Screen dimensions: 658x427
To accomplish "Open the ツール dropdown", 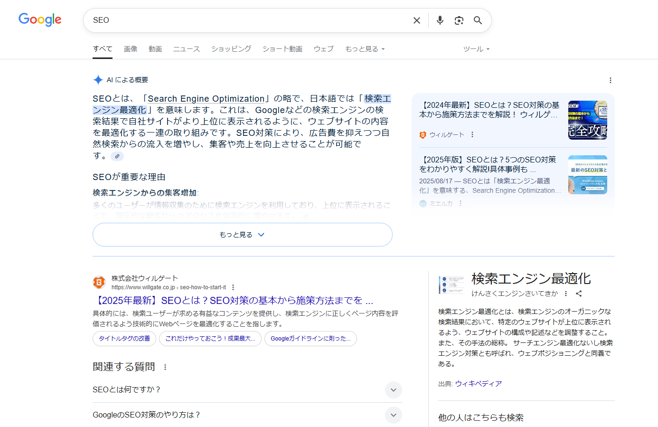I will click(x=476, y=49).
